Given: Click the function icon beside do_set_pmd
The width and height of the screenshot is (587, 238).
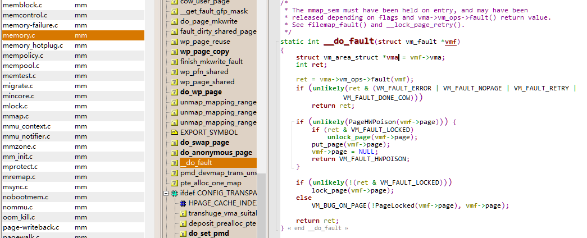Looking at the screenshot, I should 183,234.
